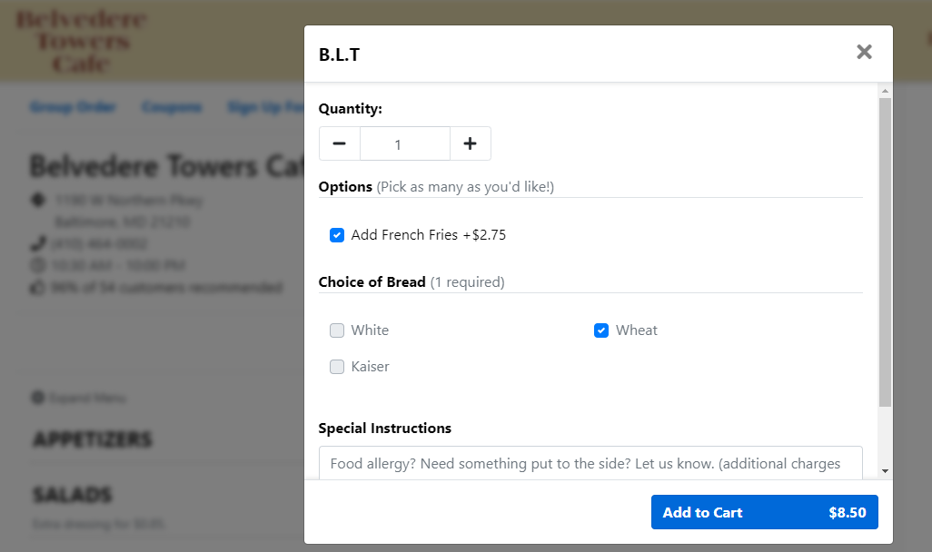This screenshot has height=552, width=932.
Task: Click the phone icon beside the number
Action: click(x=38, y=243)
